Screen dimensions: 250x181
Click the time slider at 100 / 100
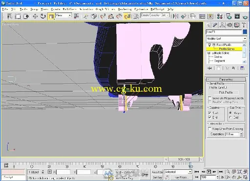coord(184,160)
